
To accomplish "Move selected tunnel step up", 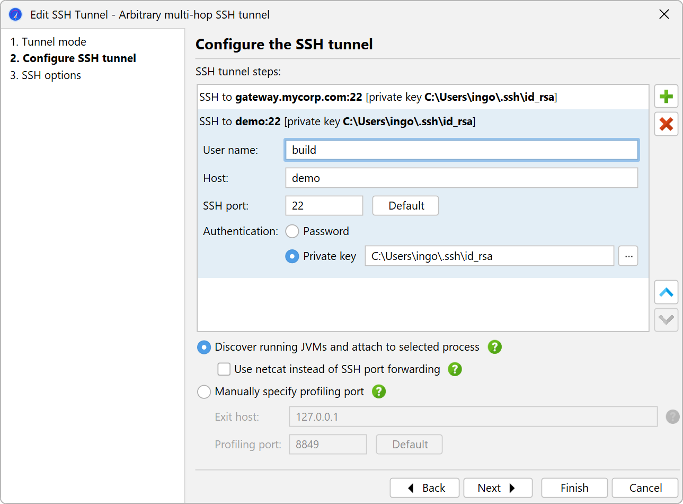I will point(666,292).
